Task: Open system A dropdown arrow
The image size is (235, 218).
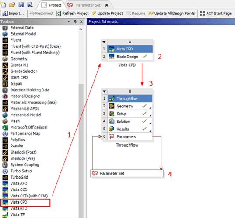Action: pos(104,42)
